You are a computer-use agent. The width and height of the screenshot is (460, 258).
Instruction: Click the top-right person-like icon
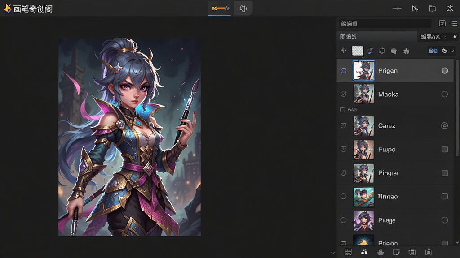(450, 9)
